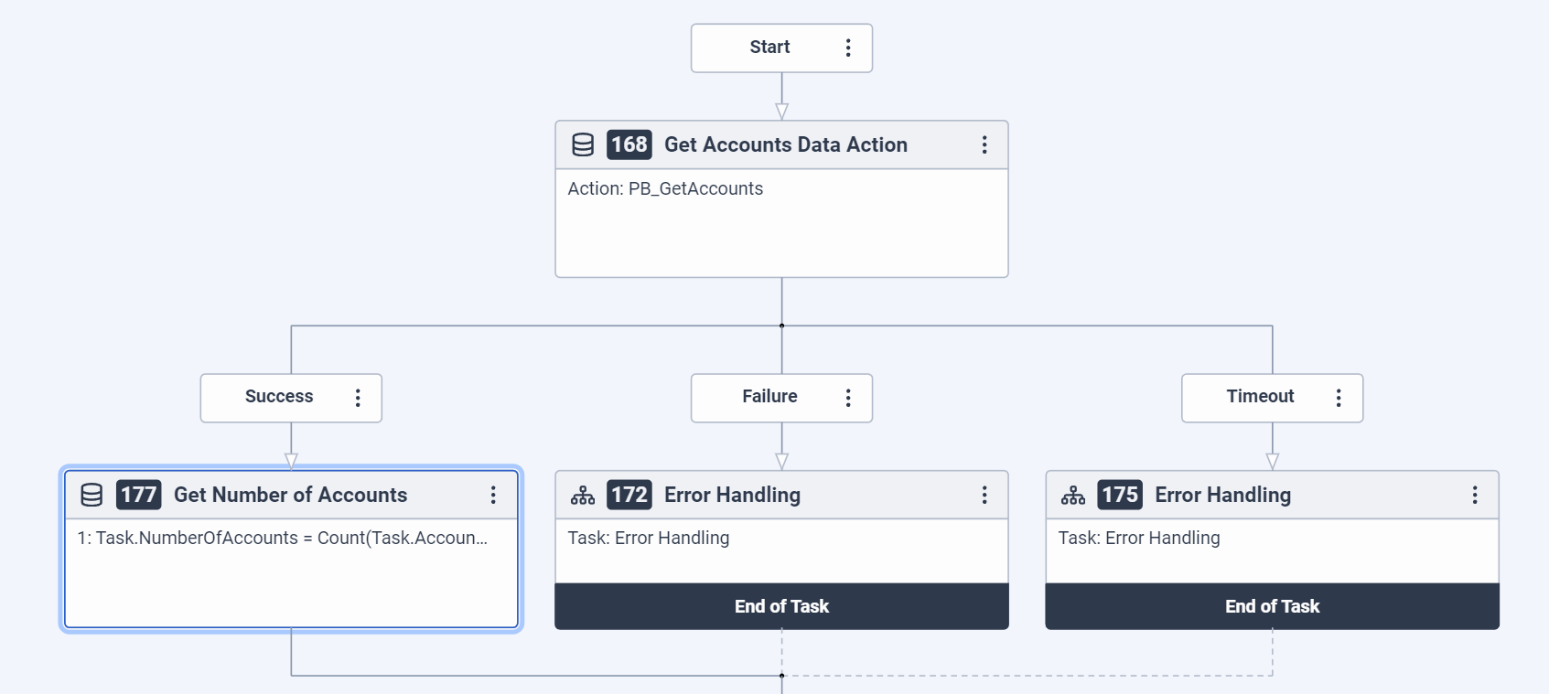Open three-dot menu on Error Handling 172
The image size is (1549, 694).
(984, 495)
